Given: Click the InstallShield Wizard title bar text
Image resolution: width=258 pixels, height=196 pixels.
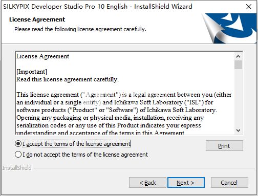Looking at the screenshot, I should point(98,7).
